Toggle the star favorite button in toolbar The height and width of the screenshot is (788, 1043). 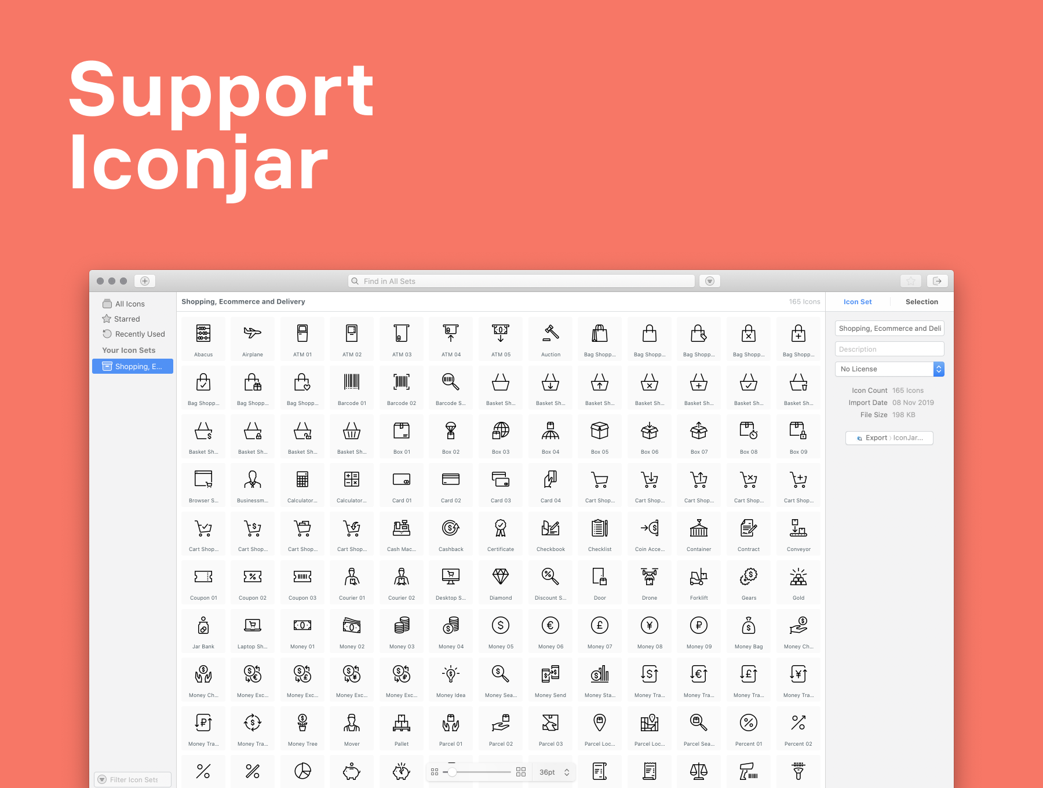910,281
